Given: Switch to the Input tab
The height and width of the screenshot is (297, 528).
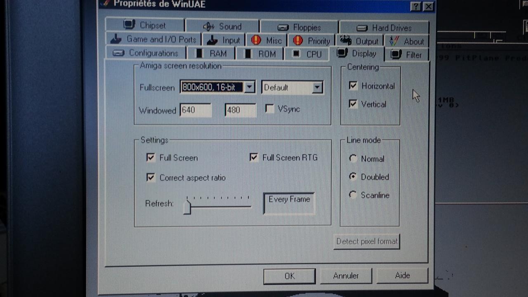Looking at the screenshot, I should [x=224, y=40].
